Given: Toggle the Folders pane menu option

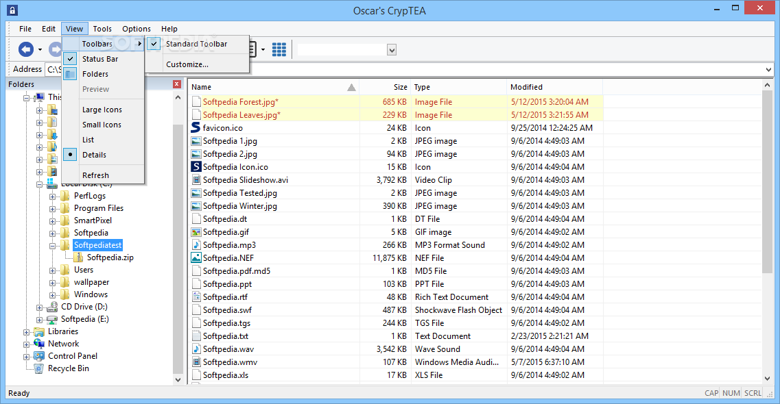Looking at the screenshot, I should (103, 74).
